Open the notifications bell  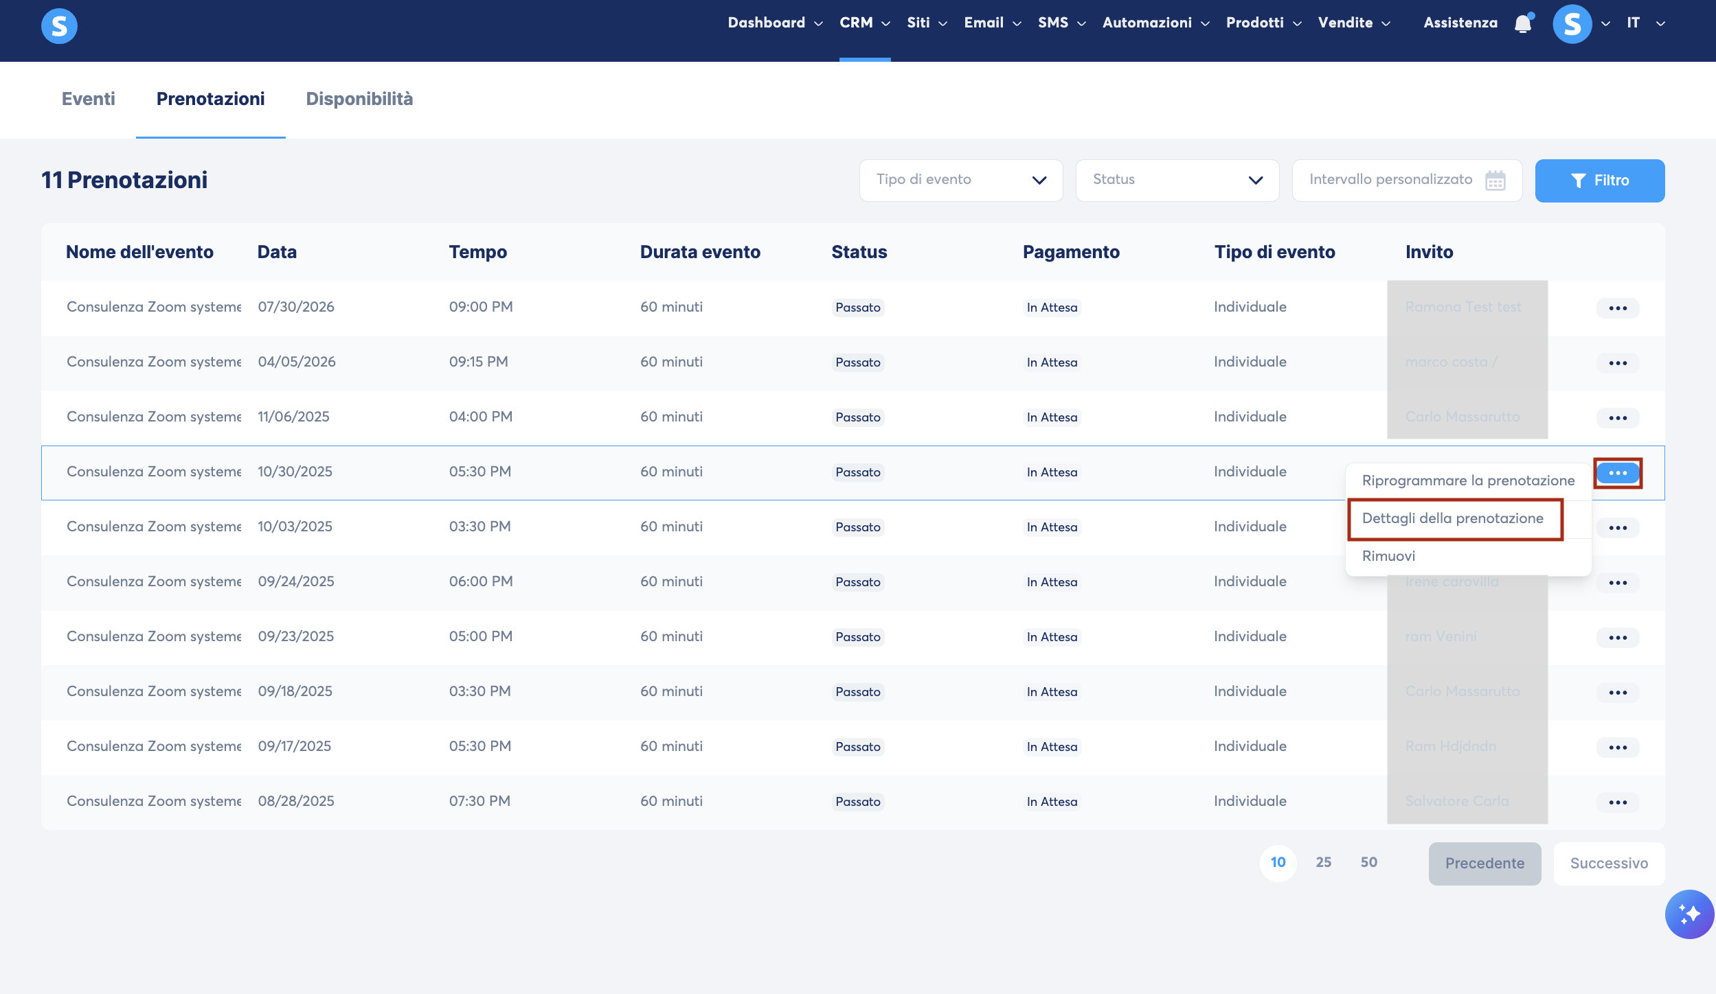(x=1523, y=23)
